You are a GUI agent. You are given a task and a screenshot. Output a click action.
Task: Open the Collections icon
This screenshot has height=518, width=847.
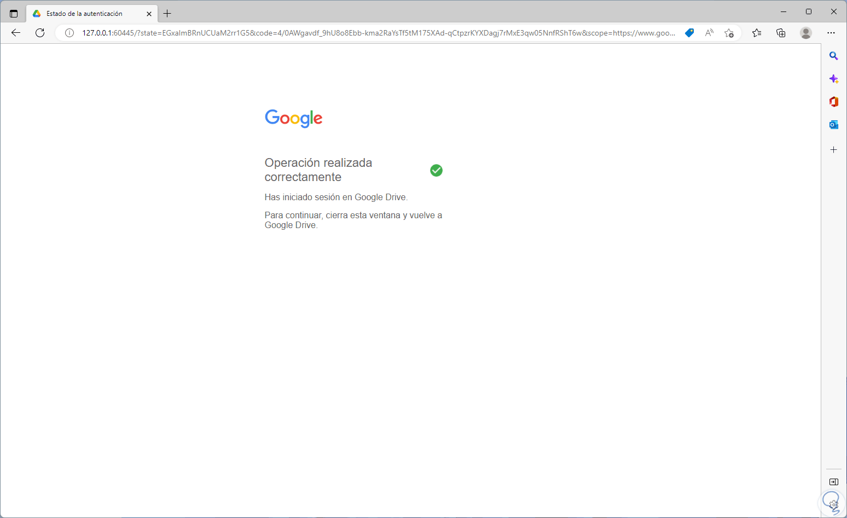[781, 33]
